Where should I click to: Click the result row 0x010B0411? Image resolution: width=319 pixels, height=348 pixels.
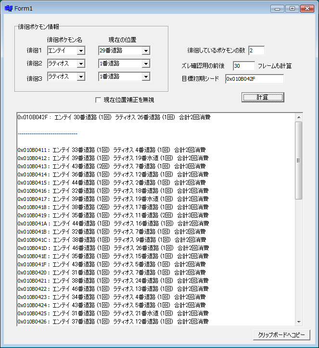click(112, 150)
